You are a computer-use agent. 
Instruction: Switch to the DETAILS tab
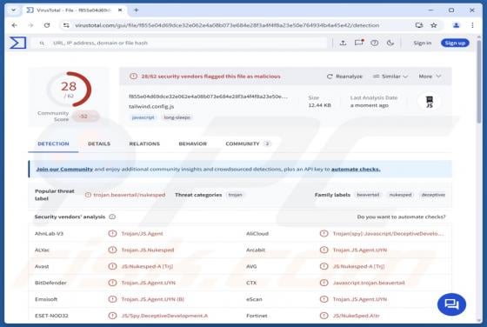[x=99, y=143]
